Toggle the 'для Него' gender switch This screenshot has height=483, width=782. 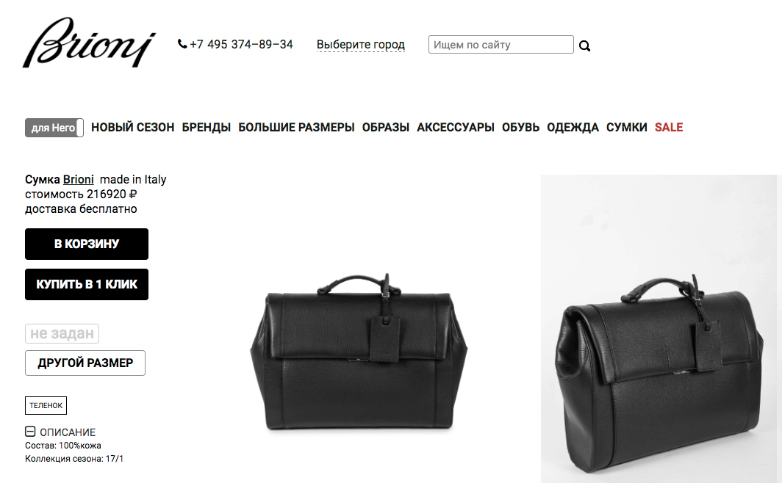pyautogui.click(x=54, y=128)
